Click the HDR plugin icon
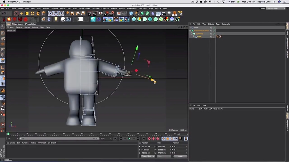 click(68, 19)
